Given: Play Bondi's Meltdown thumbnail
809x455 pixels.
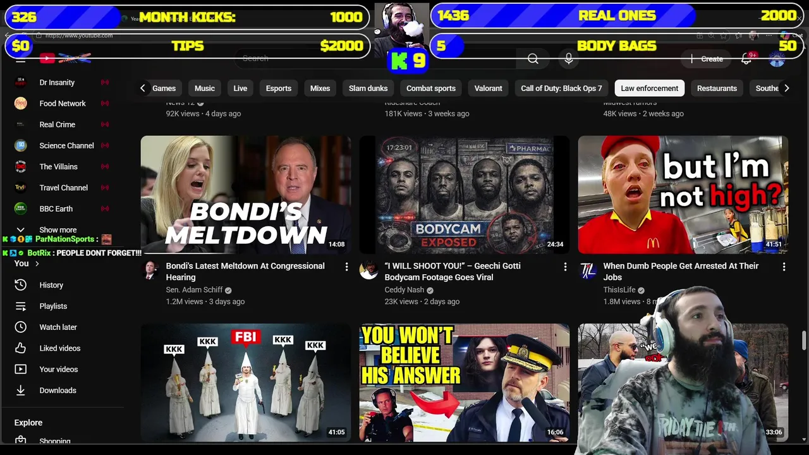Looking at the screenshot, I should click(246, 195).
